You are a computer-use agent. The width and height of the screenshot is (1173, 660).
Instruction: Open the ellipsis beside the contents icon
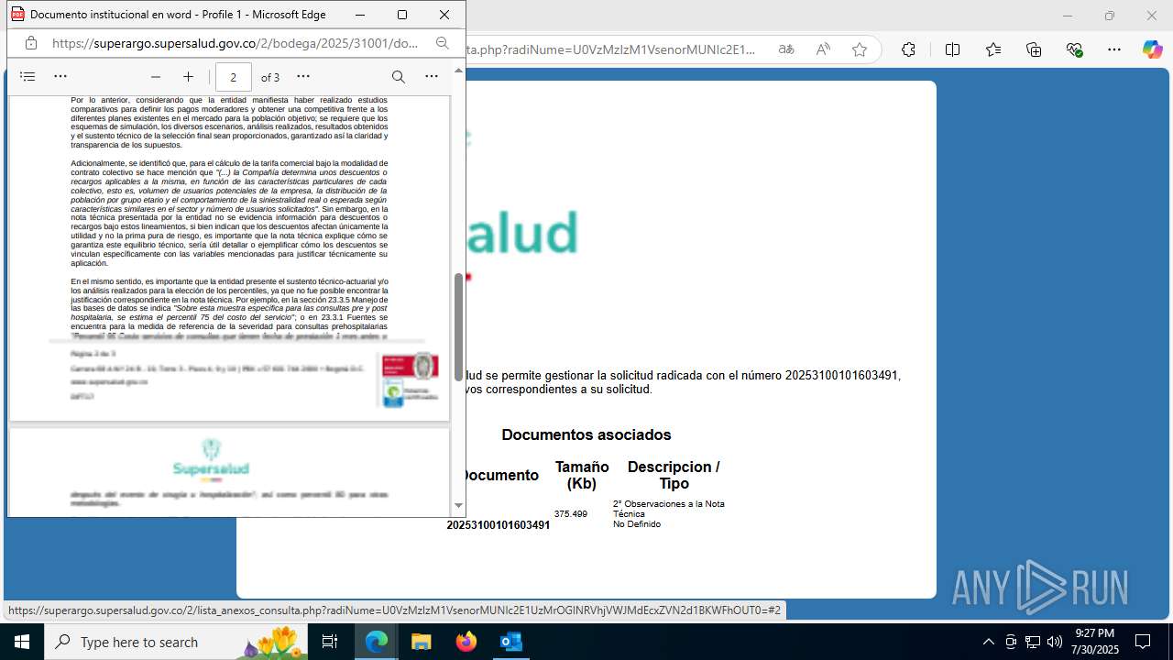[x=60, y=77]
